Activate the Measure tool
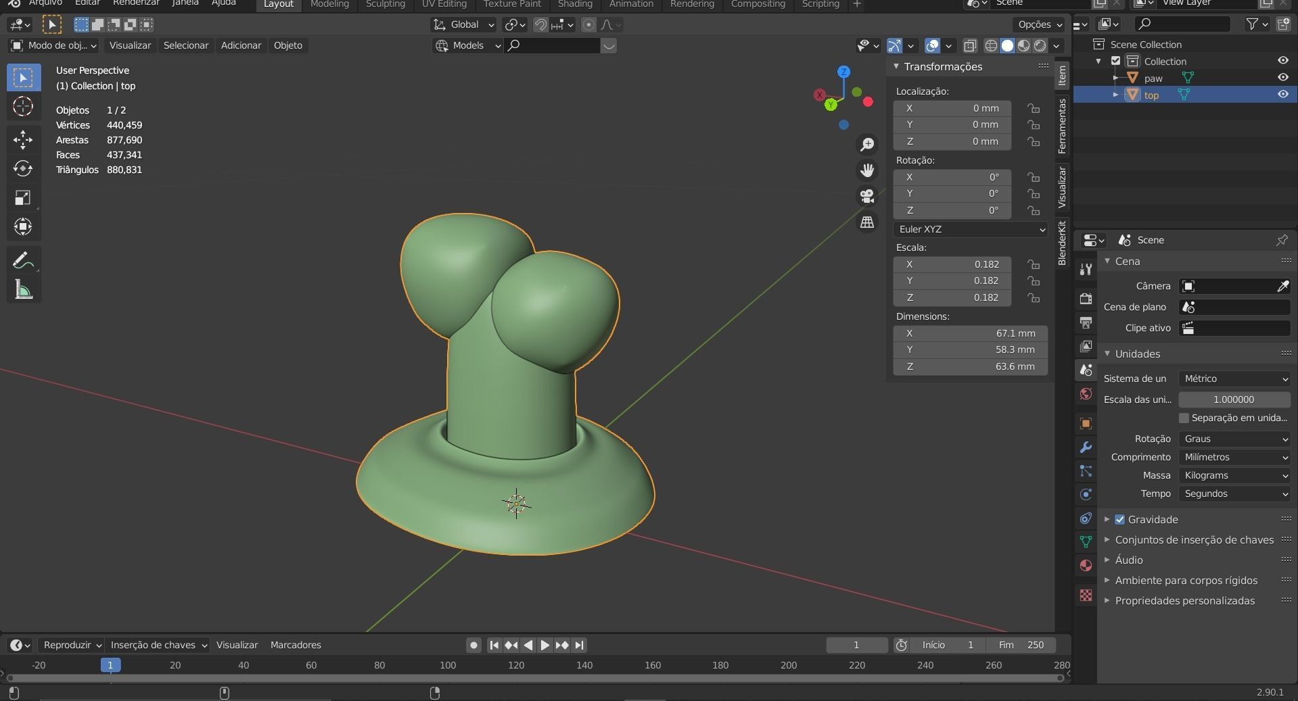Viewport: 1298px width, 701px height. [24, 289]
